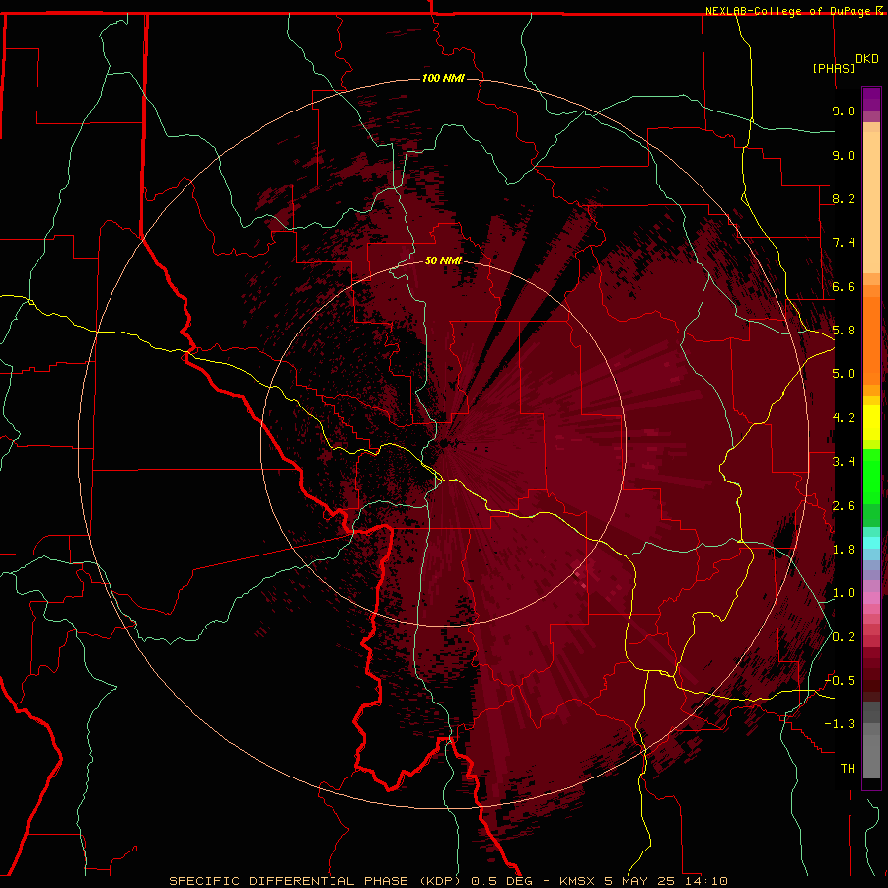Click the TH threshold label on the scale

pos(848,769)
